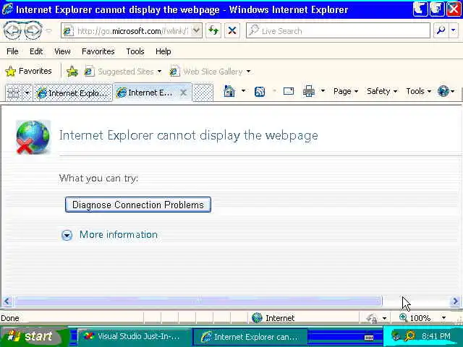Open the Page command menu
The image size is (463, 347).
pos(346,91)
